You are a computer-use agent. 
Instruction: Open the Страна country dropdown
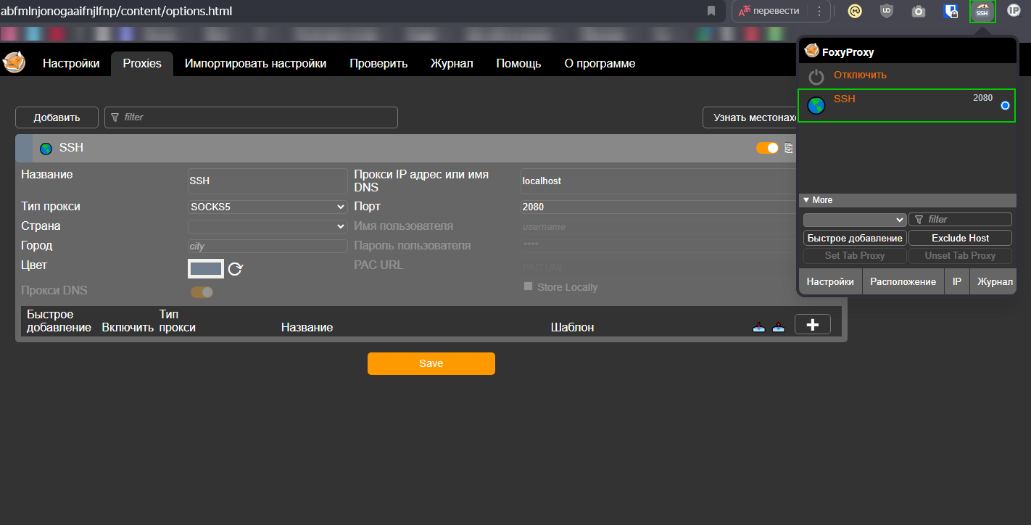268,226
